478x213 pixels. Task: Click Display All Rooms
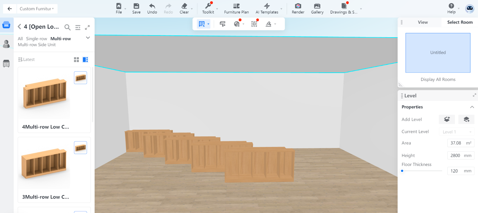[438, 80]
